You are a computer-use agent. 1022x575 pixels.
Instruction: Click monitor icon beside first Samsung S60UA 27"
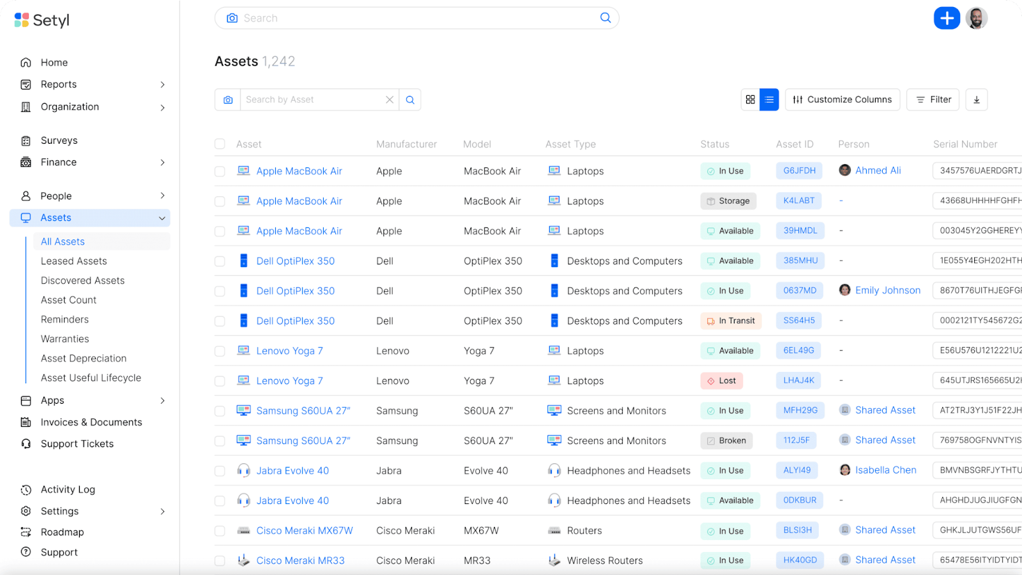(x=243, y=410)
